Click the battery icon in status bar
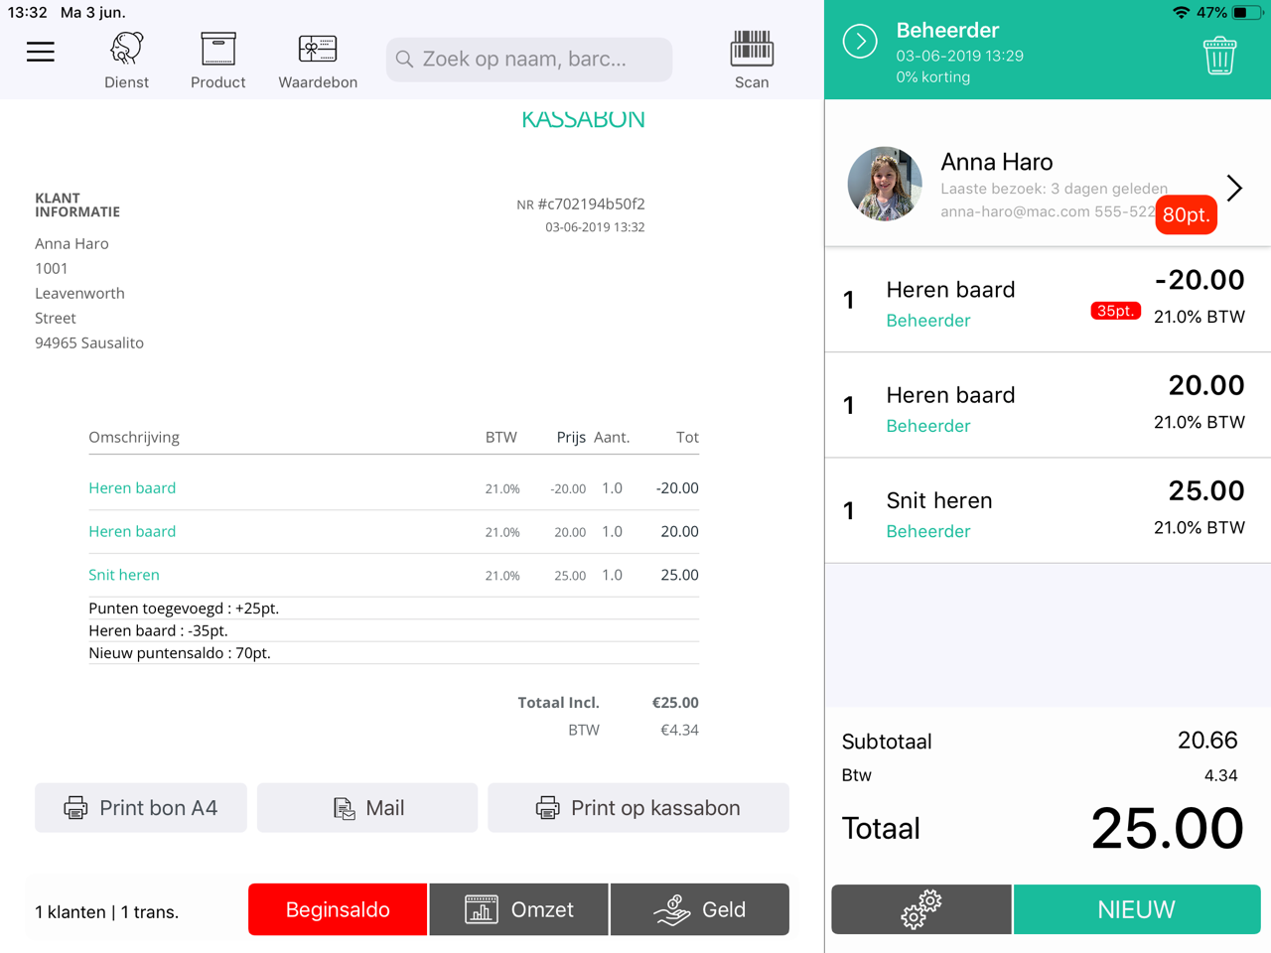Screen dimensions: 1271x953 1246,13
